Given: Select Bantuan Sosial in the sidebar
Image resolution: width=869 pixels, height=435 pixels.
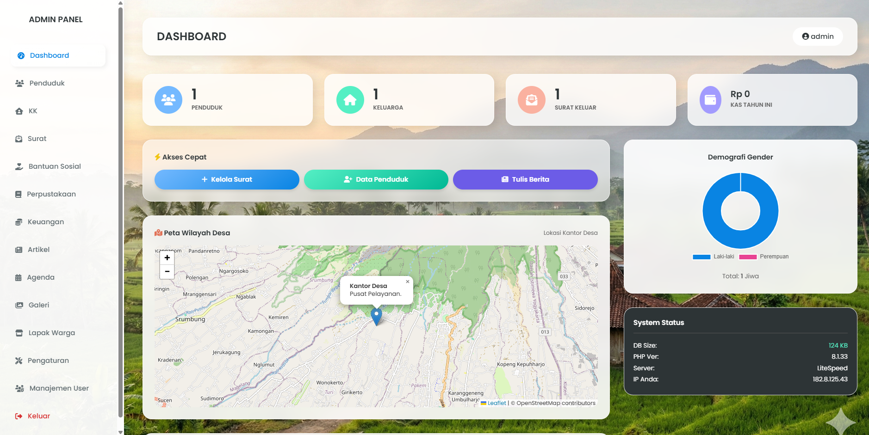Looking at the screenshot, I should pos(58,166).
